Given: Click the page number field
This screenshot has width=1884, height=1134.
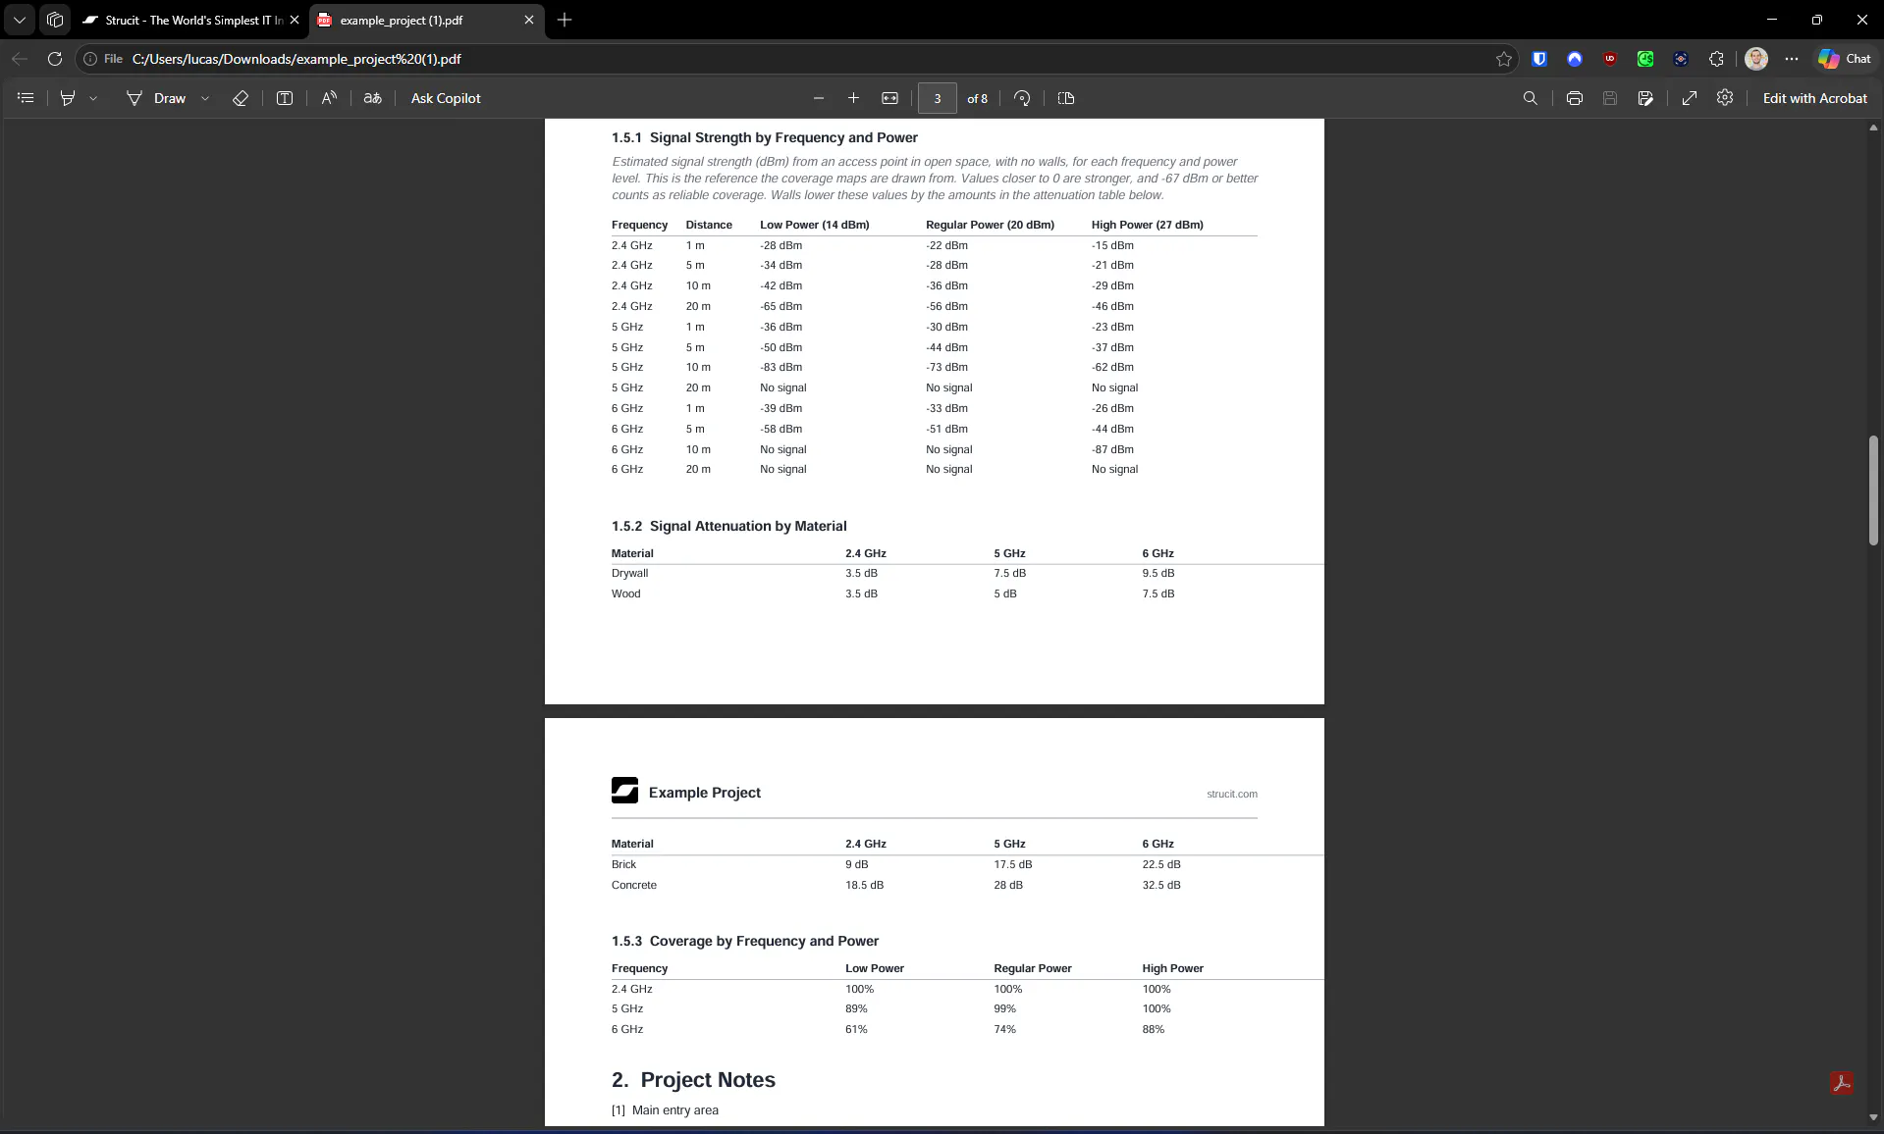Looking at the screenshot, I should pos(938,98).
